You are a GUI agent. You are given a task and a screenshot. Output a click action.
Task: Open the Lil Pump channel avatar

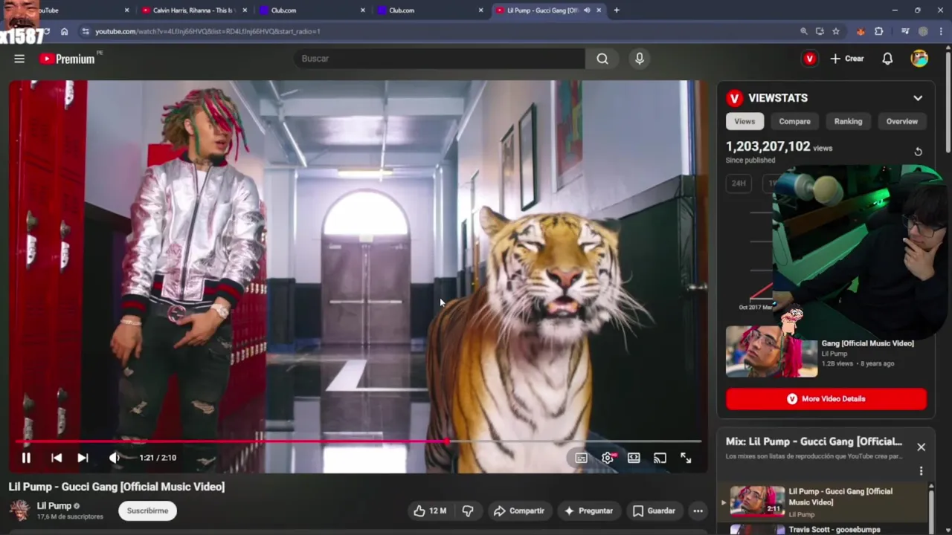click(19, 510)
